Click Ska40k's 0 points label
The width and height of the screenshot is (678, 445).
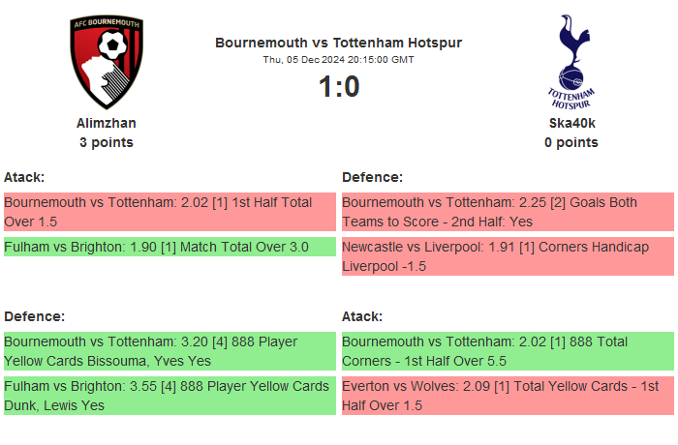571,142
